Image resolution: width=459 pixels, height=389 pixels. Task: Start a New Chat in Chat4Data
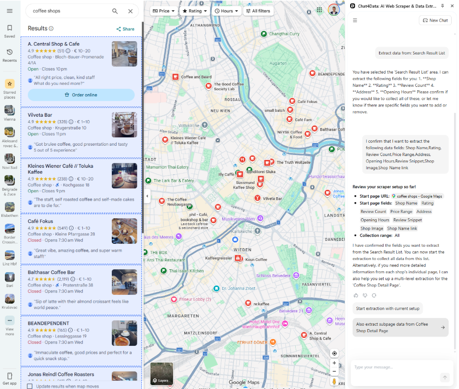(435, 21)
